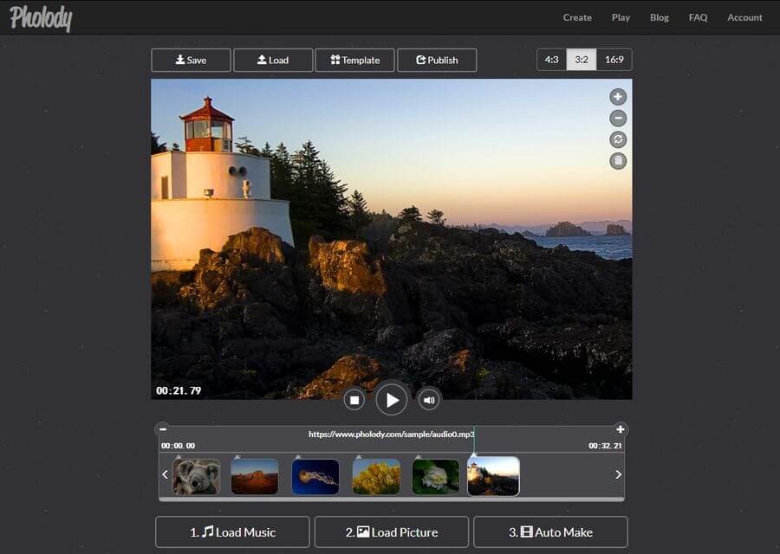
Task: Zoom in on the preview picture
Action: [618, 97]
